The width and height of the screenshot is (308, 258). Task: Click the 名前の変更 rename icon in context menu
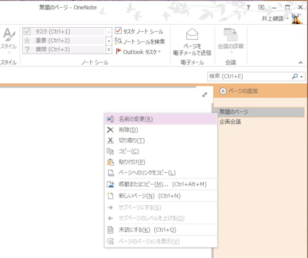(x=110, y=119)
